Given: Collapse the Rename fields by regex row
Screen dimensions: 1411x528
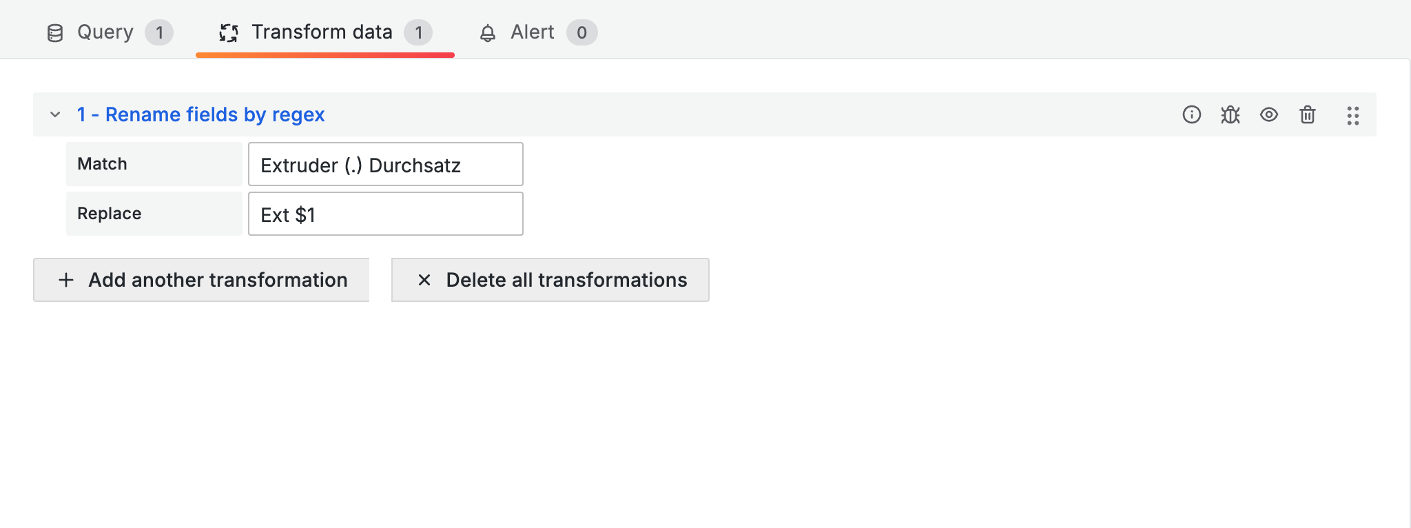Looking at the screenshot, I should (55, 114).
